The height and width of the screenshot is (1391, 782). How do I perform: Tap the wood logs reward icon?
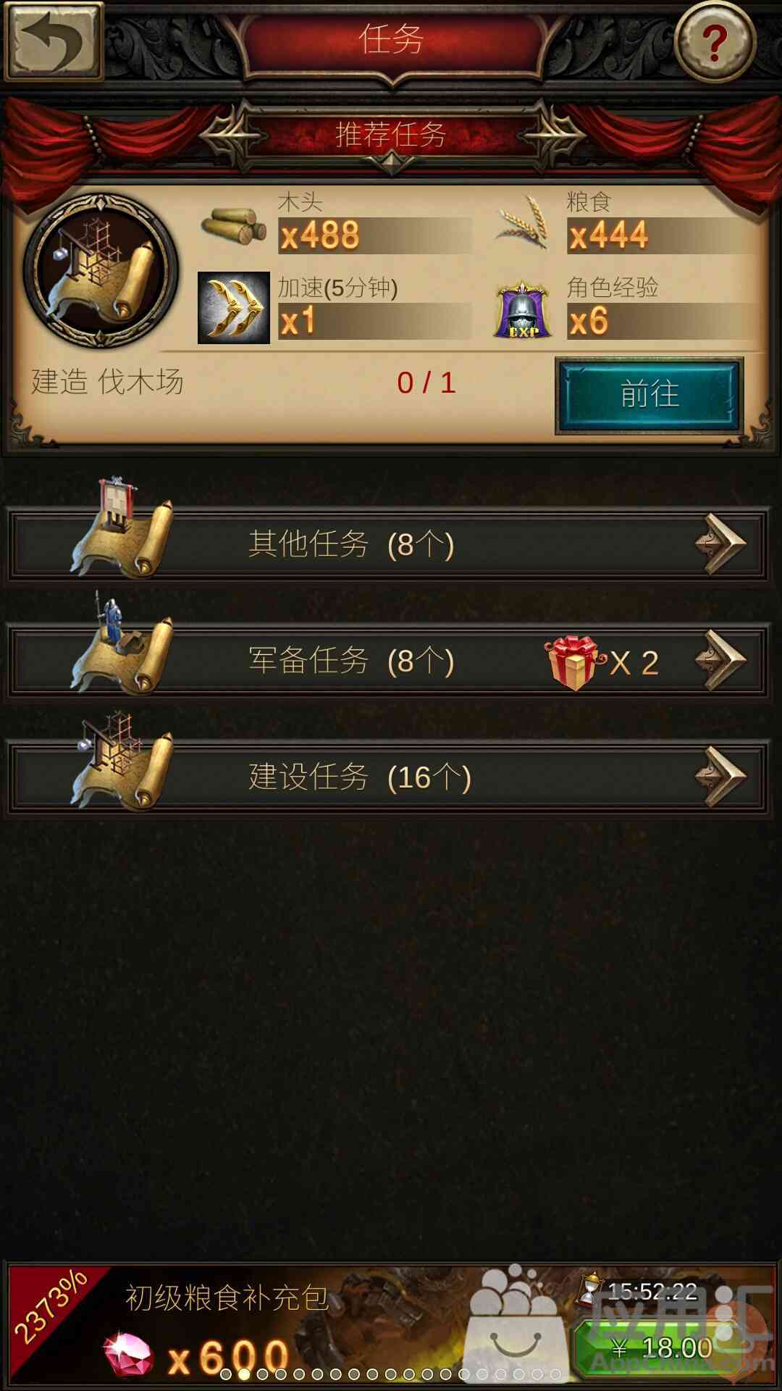click(234, 225)
